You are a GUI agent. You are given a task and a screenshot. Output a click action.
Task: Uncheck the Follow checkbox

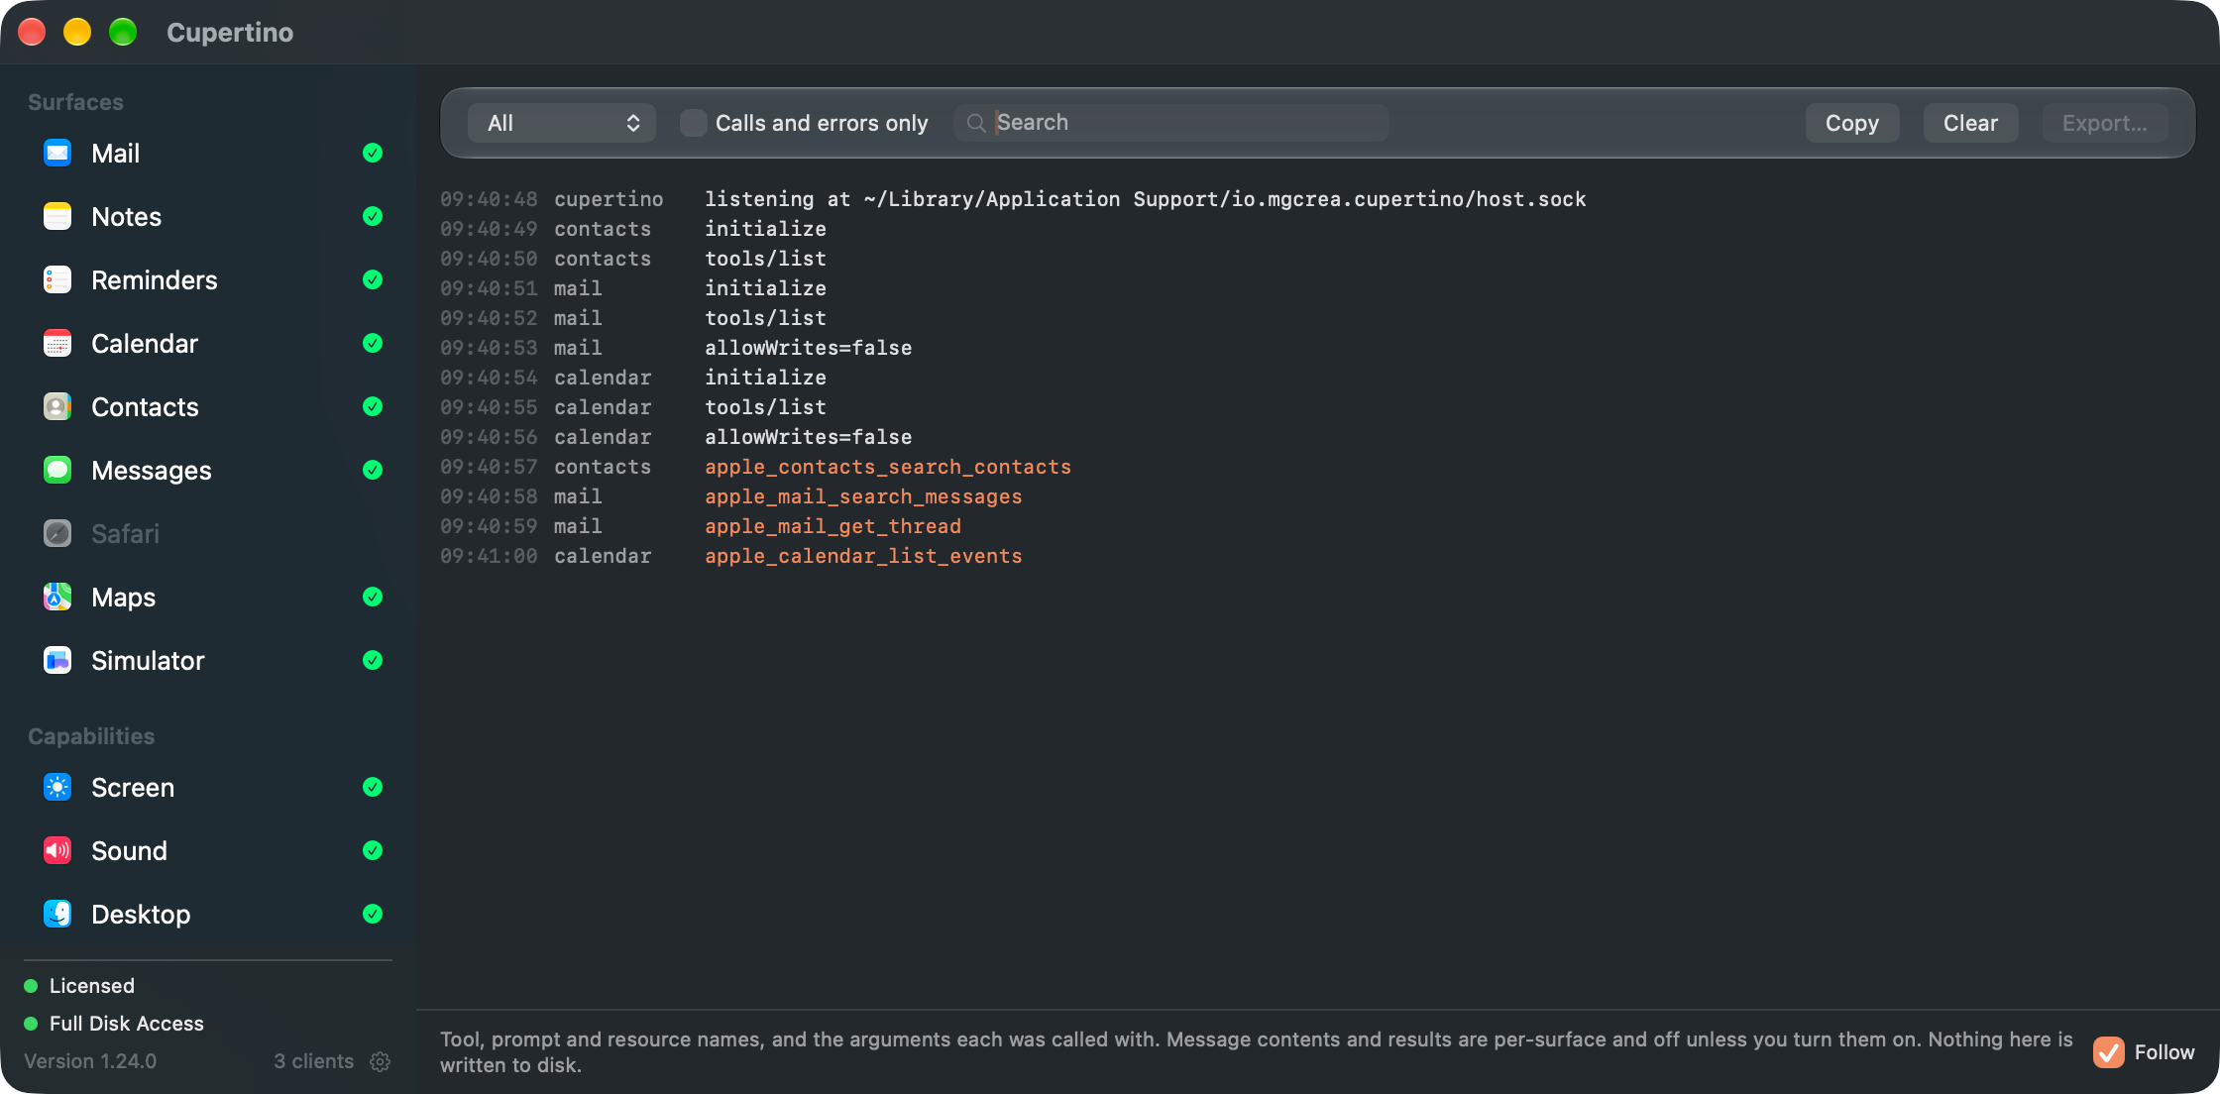2109,1052
